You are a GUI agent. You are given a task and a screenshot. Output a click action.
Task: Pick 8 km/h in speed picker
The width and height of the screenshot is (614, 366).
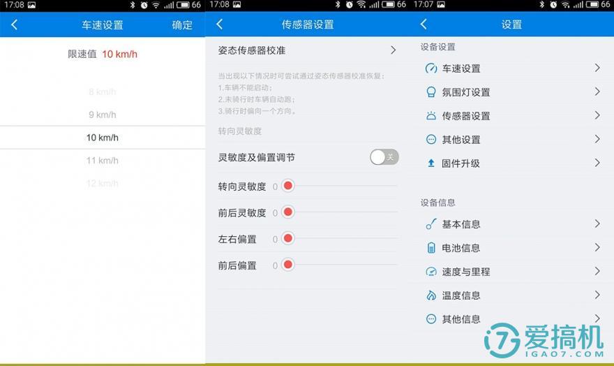102,92
